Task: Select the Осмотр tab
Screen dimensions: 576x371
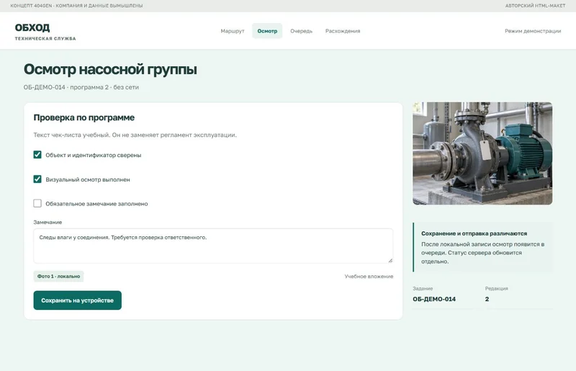Action: coord(267,31)
